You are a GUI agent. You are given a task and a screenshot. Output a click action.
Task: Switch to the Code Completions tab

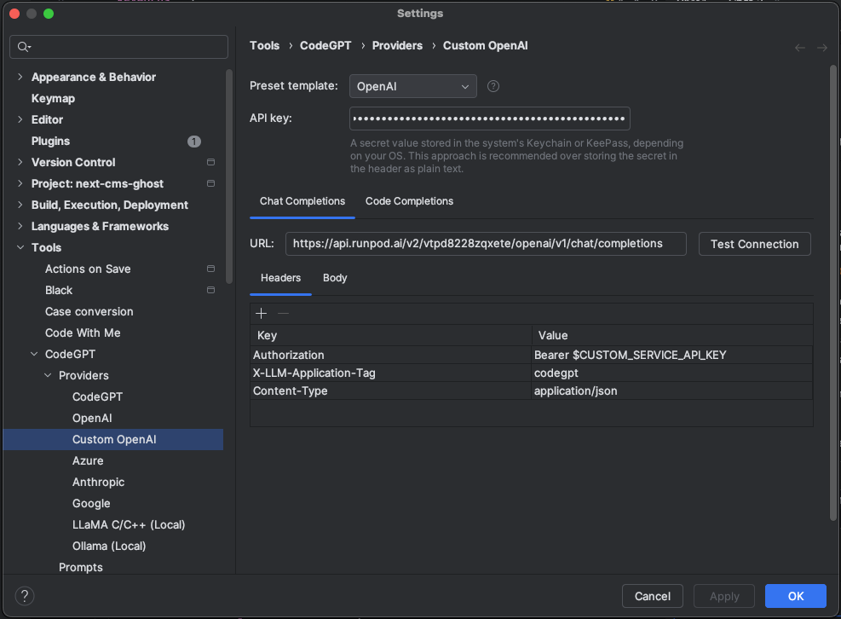click(x=409, y=201)
